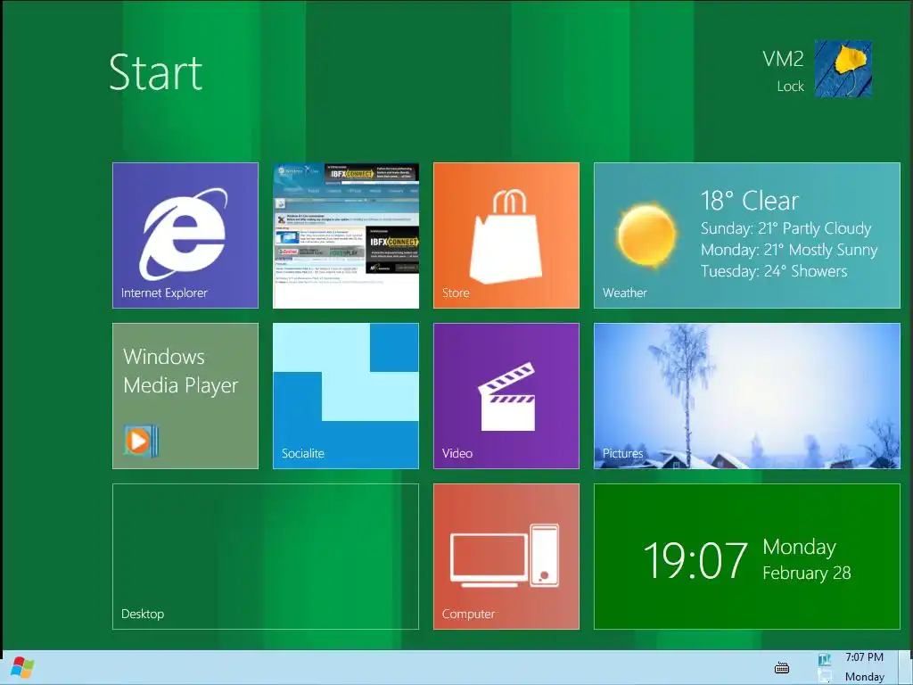
Task: Click the faded tray icon below teal icon
Action: (825, 676)
